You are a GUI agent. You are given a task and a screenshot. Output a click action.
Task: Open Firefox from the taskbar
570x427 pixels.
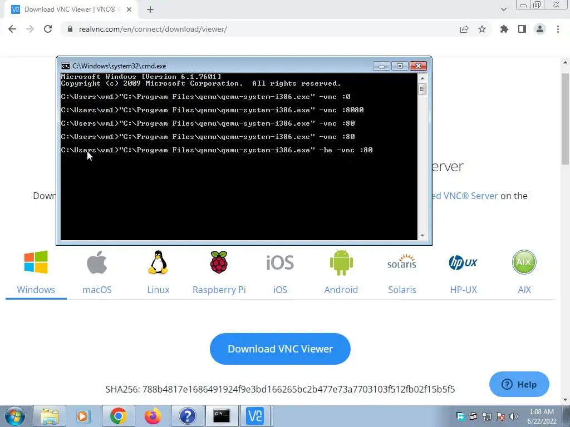(x=153, y=416)
